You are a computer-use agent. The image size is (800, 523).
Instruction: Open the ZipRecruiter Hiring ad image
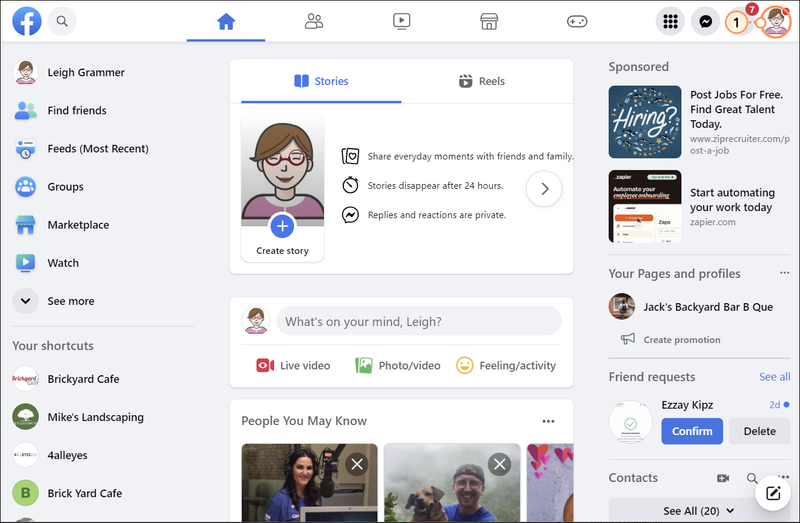pos(645,122)
